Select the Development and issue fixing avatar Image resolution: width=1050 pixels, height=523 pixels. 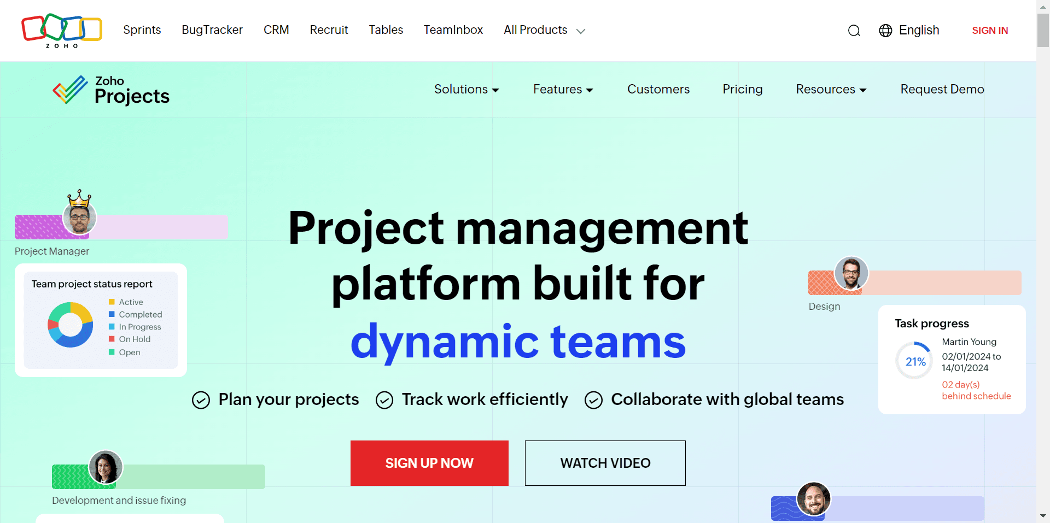tap(106, 467)
